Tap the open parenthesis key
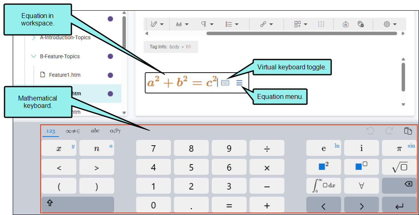The width and height of the screenshot is (419, 215). click(59, 186)
